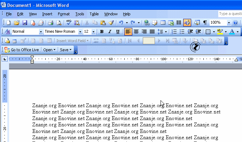Open Font Color dropdown arrow
The image size is (242, 142).
[x=238, y=32]
